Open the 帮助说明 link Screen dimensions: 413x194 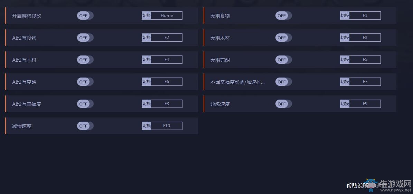[357, 186]
